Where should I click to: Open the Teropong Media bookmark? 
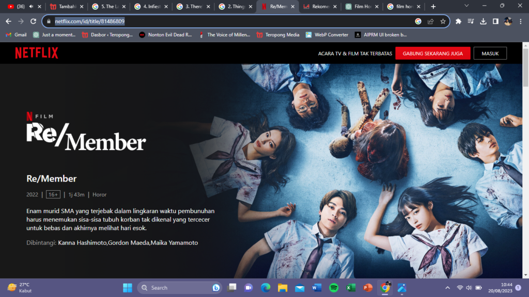pyautogui.click(x=278, y=35)
